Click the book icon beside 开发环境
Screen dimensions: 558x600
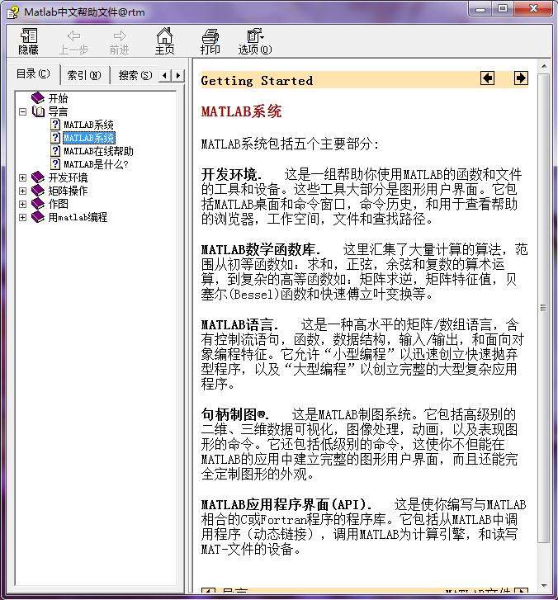coord(38,177)
